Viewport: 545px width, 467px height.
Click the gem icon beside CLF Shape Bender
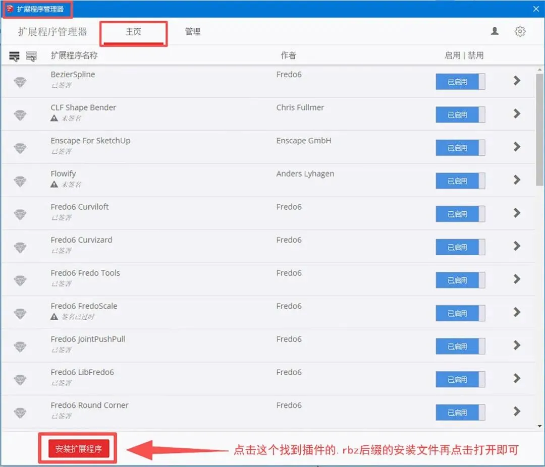[x=20, y=115]
